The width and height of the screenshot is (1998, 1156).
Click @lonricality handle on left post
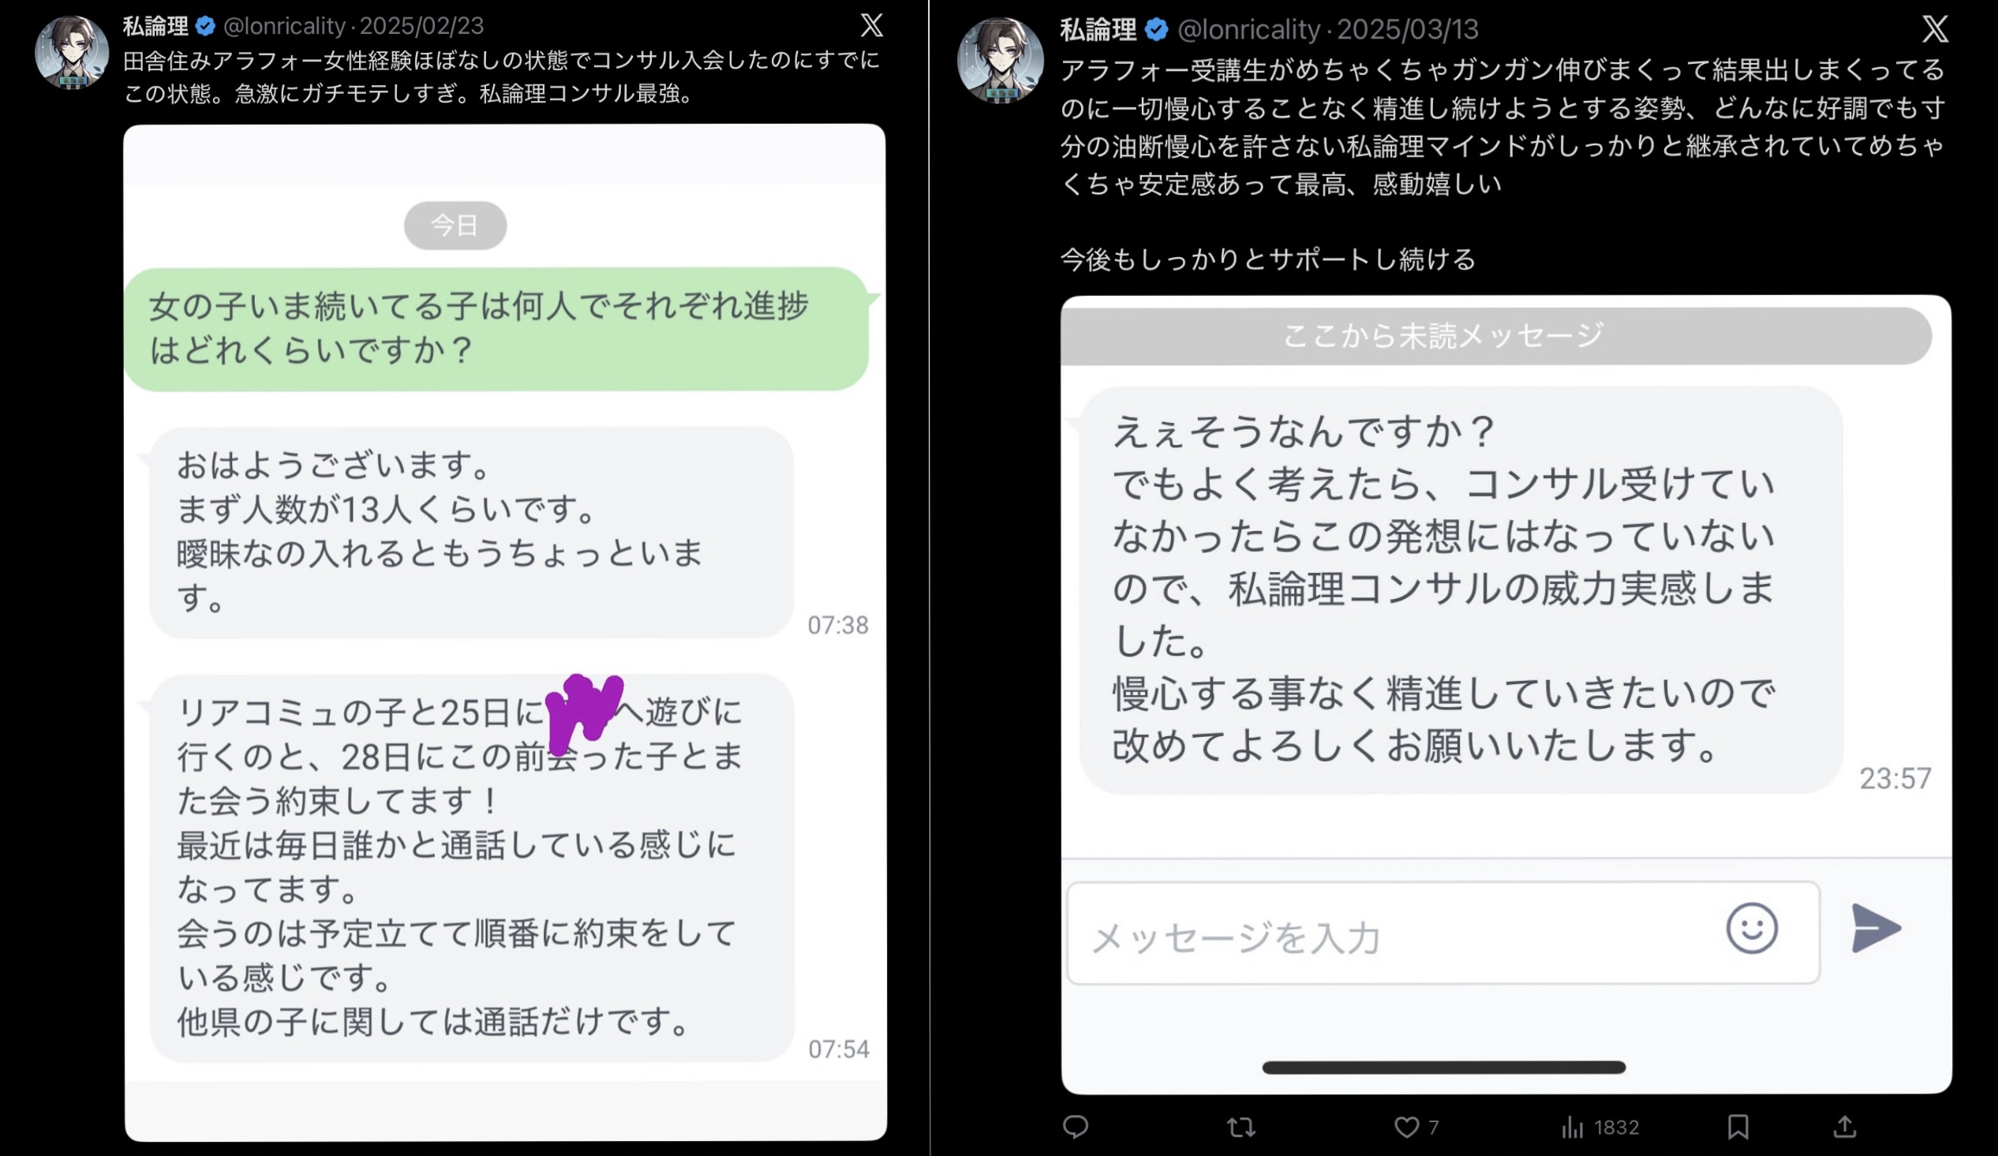tap(284, 26)
